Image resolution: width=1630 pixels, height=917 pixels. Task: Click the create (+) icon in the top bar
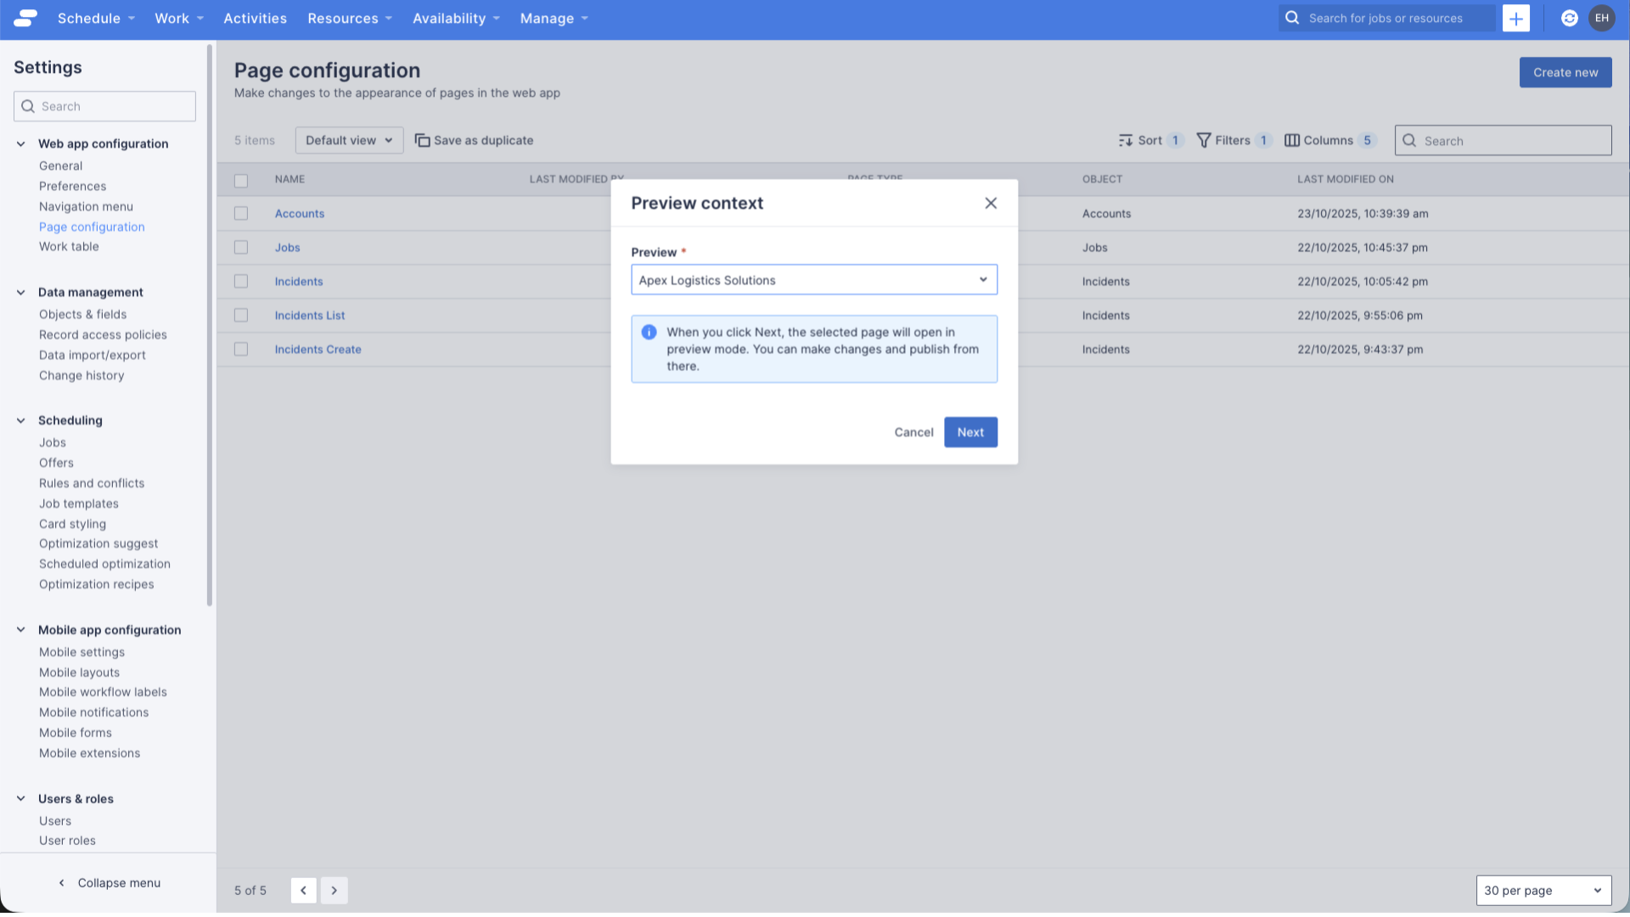[x=1516, y=18]
